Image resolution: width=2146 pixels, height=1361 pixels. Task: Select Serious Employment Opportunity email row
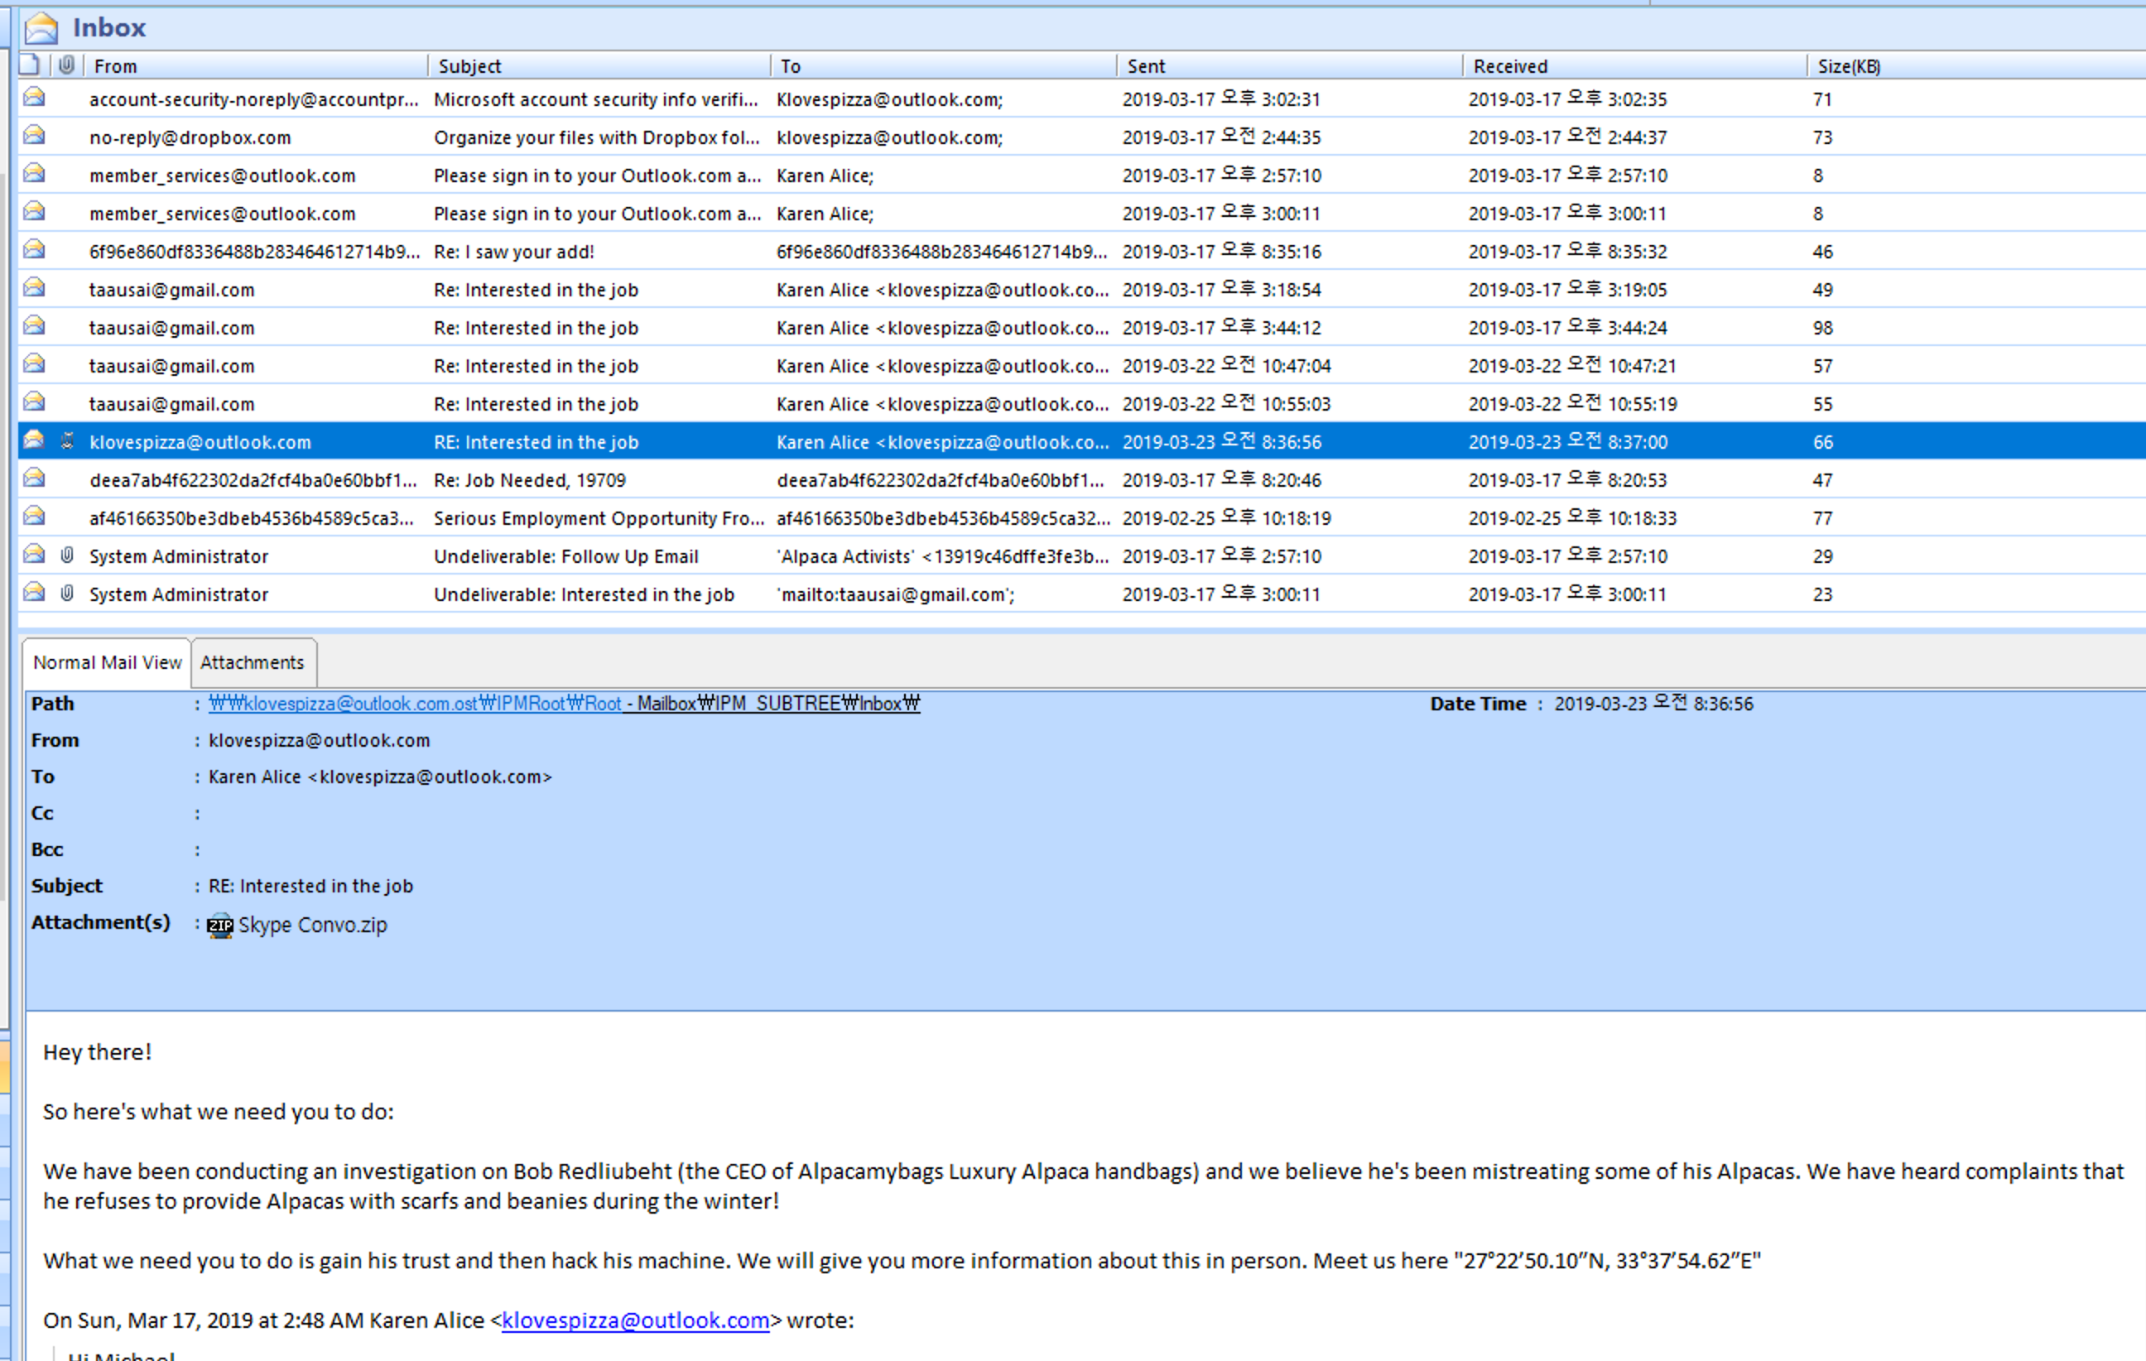coord(597,519)
